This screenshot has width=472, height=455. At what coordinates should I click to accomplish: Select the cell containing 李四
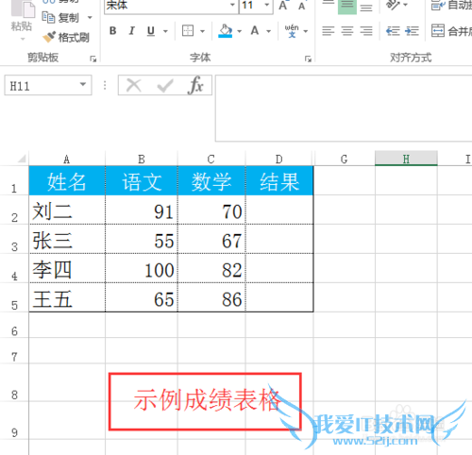coord(67,268)
